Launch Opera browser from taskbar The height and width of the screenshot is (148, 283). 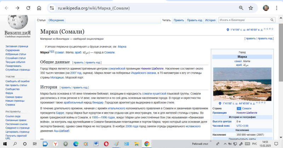(106, 144)
